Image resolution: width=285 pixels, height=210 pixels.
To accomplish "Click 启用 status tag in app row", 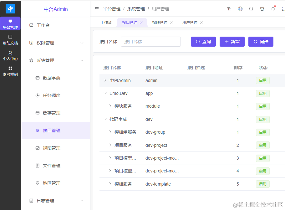I will coord(263,94).
